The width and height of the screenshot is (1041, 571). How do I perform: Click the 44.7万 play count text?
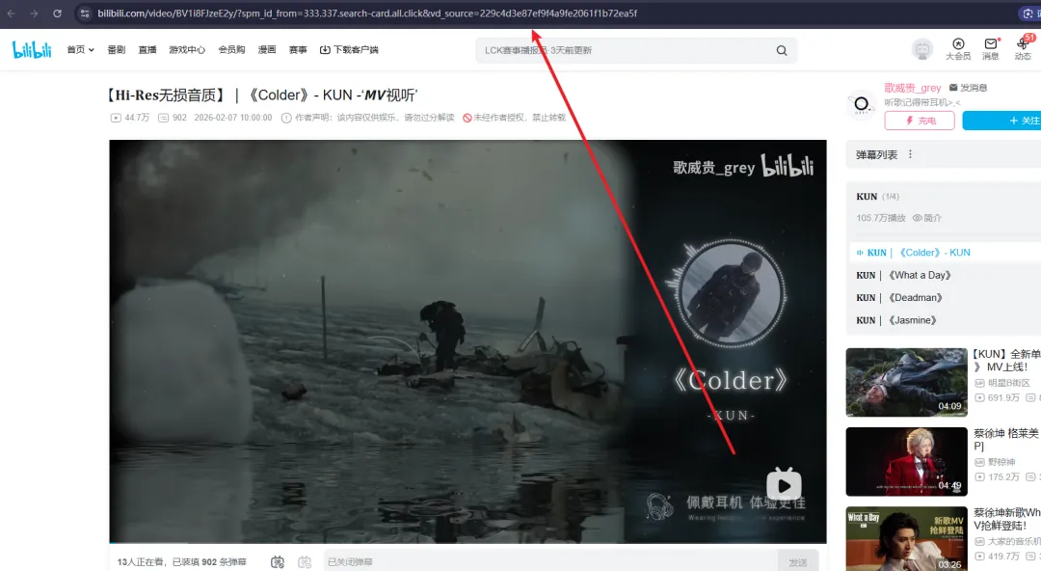pos(137,118)
